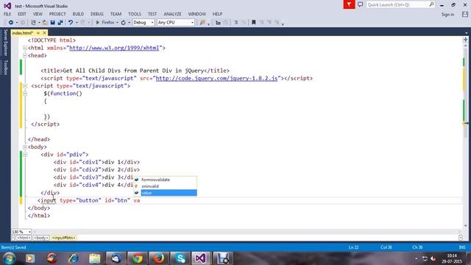Collapse the div id pdiv block
Image resolution: width=471 pixels, height=265 pixels.
coord(25,155)
